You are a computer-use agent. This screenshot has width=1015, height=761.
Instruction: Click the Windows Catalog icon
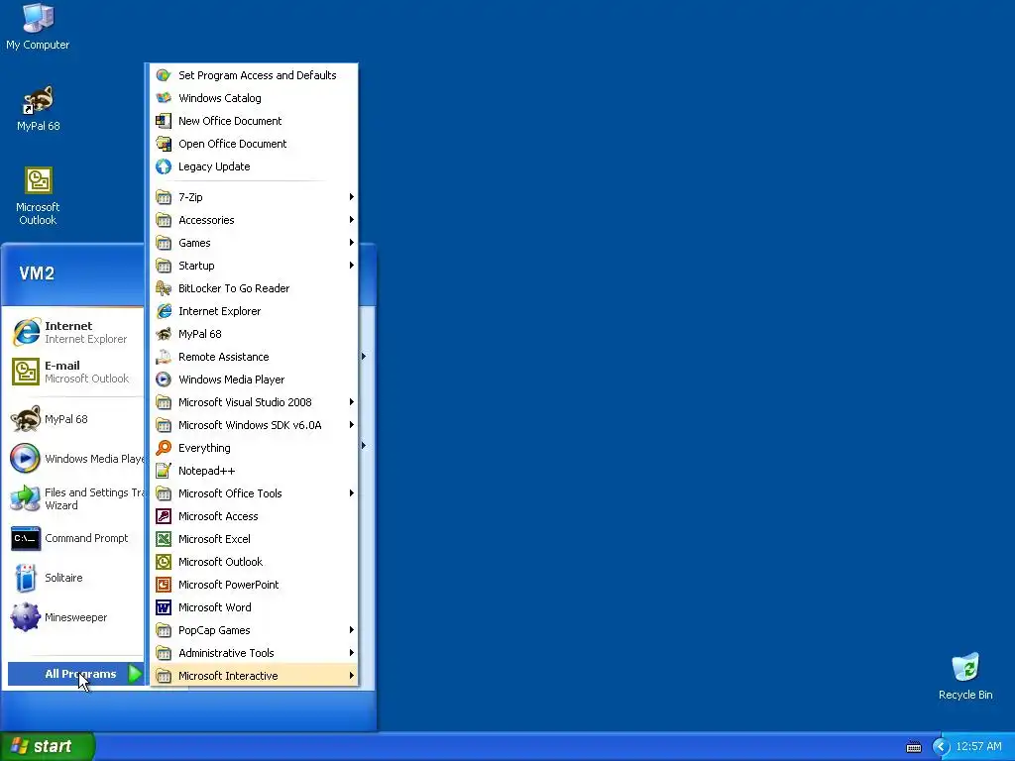point(164,98)
